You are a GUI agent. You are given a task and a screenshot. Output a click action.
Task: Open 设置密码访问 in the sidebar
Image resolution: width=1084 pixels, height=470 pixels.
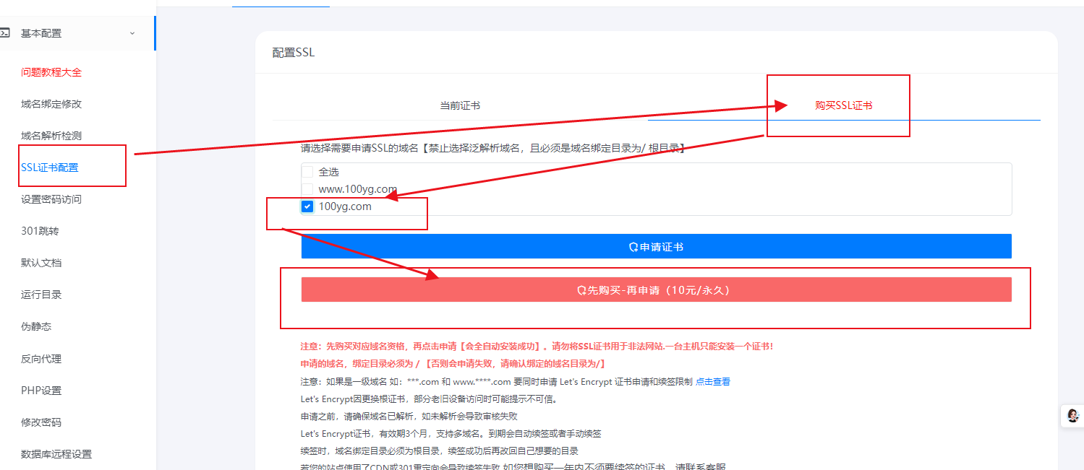[51, 199]
